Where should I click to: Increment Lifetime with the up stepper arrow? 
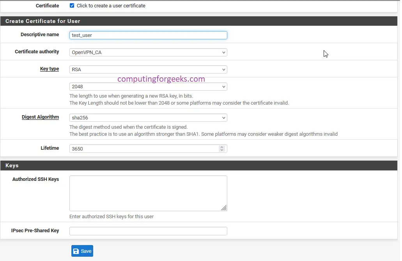click(222, 147)
